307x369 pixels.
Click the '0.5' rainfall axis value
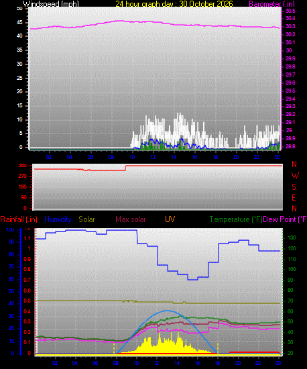27,301
